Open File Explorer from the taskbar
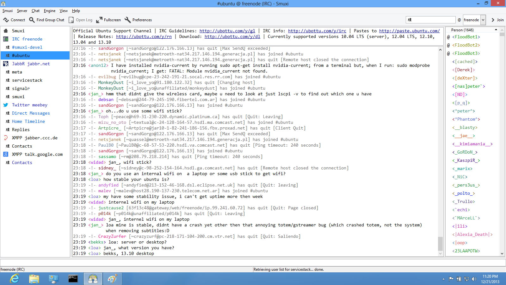The width and height of the screenshot is (506, 285). tap(34, 279)
